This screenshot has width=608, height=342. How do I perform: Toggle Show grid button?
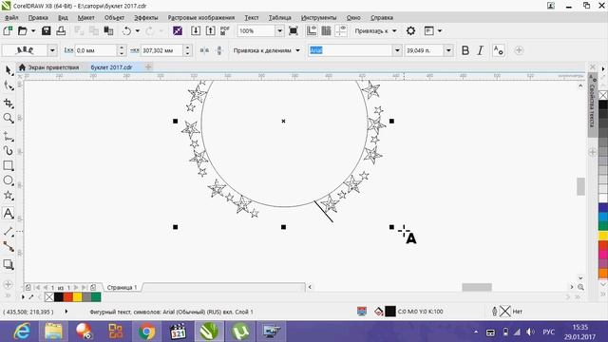[326, 30]
